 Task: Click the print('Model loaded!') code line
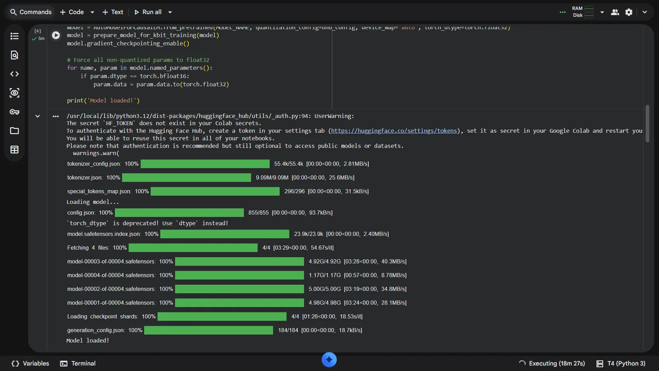[x=103, y=100]
